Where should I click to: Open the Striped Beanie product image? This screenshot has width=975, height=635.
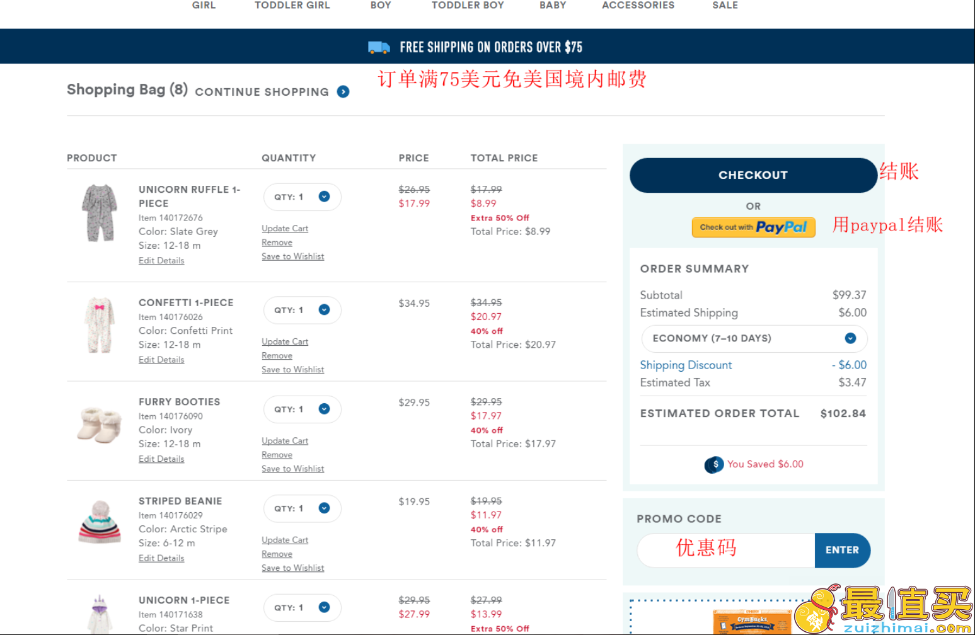tap(100, 522)
